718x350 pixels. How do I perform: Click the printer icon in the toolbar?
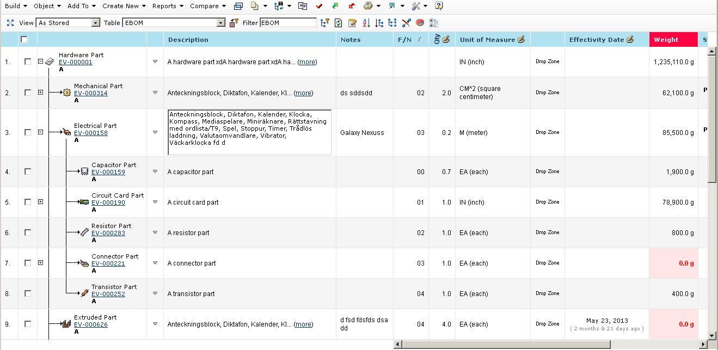tap(368, 6)
